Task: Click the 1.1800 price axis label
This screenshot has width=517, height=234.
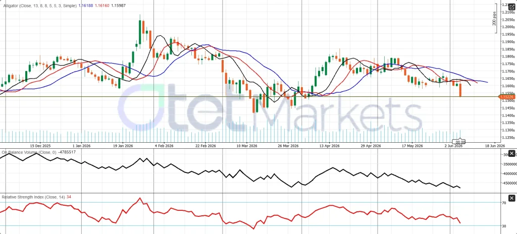Action: [509, 56]
